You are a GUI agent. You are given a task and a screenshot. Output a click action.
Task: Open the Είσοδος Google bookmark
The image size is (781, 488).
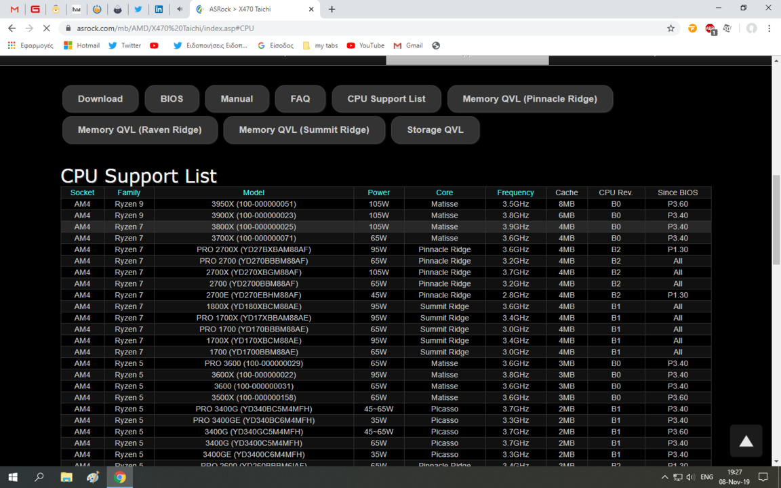275,45
